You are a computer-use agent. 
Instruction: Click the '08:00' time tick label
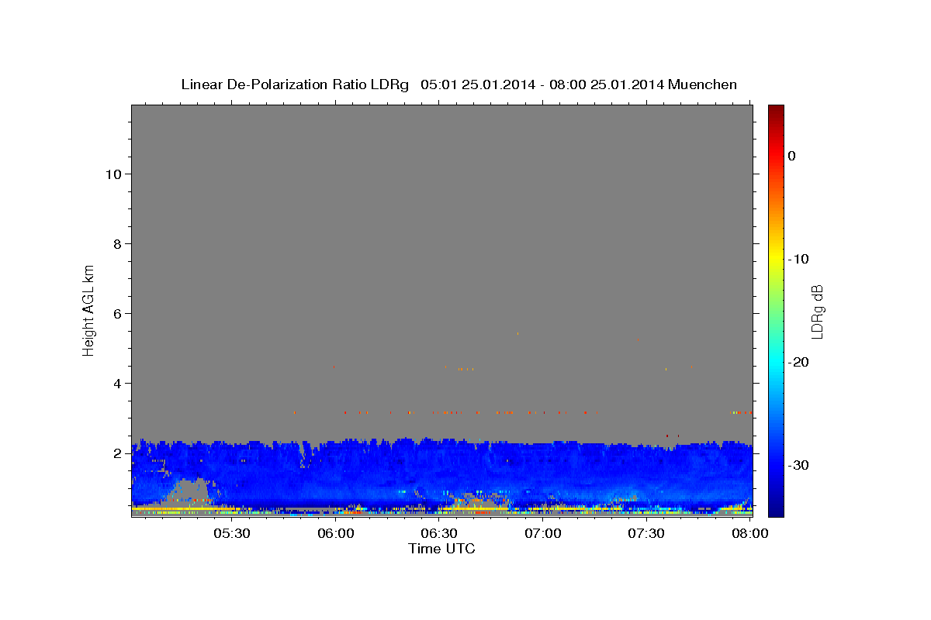(750, 534)
